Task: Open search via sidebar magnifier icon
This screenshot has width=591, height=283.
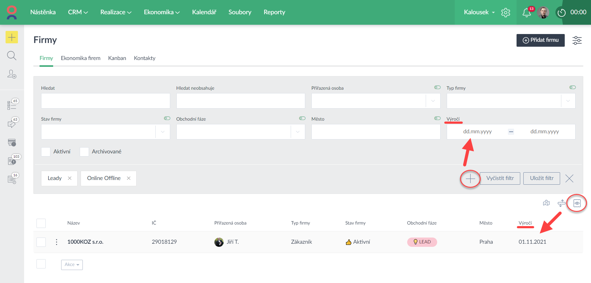Action: click(x=12, y=56)
